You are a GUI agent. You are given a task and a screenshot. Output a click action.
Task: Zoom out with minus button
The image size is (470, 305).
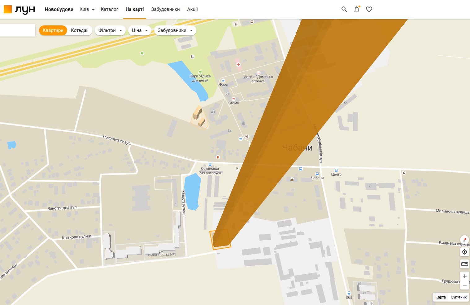pyautogui.click(x=464, y=285)
